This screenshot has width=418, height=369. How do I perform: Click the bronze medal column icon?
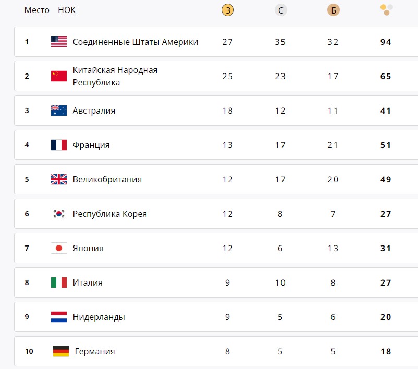[333, 10]
